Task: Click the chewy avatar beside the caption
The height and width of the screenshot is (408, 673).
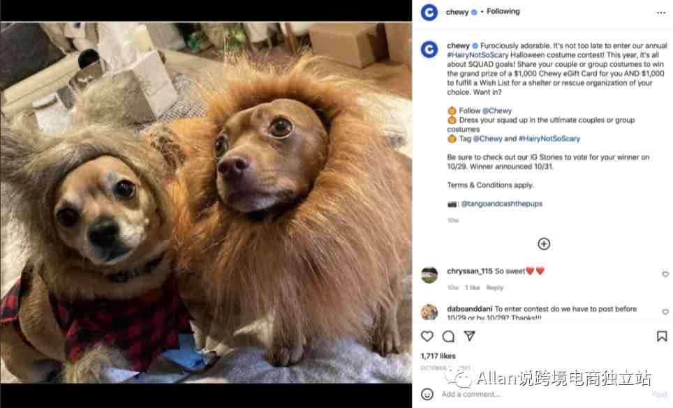Action: click(429, 50)
